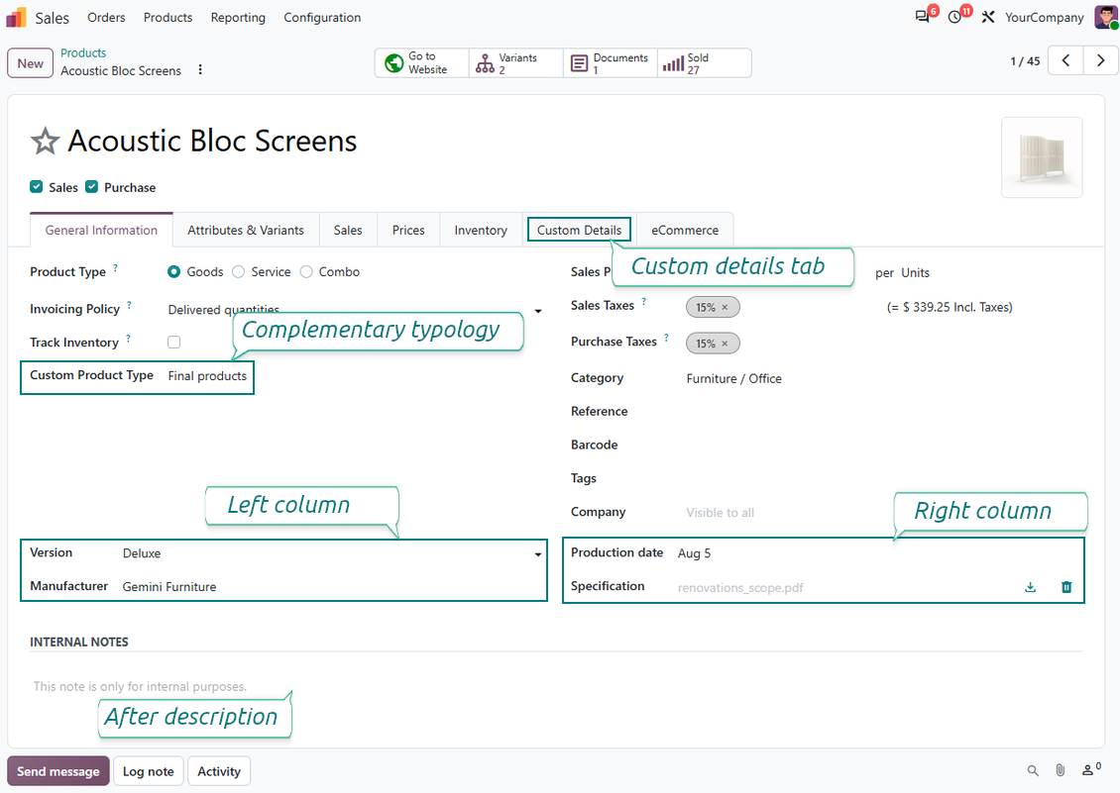Expand the Version dropdown
Viewport: 1120px width, 793px height.
[538, 553]
